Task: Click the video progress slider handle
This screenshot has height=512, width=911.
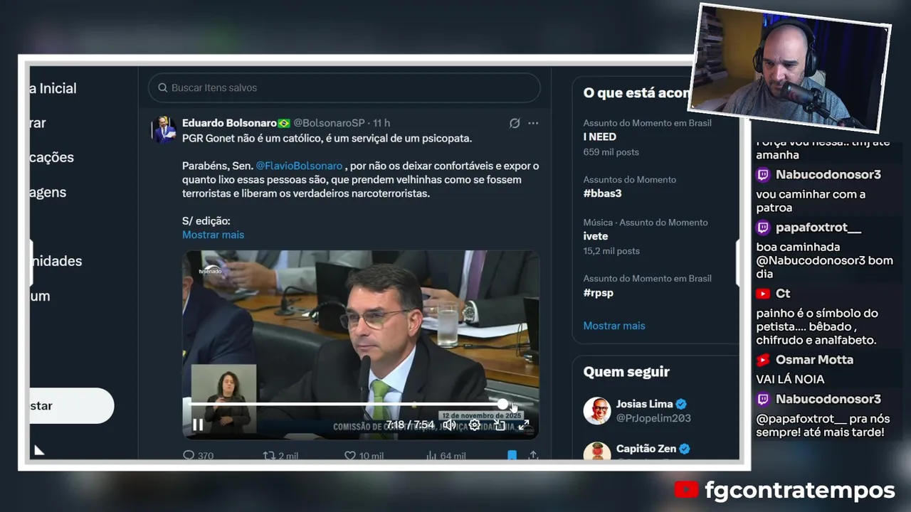Action: (503, 404)
